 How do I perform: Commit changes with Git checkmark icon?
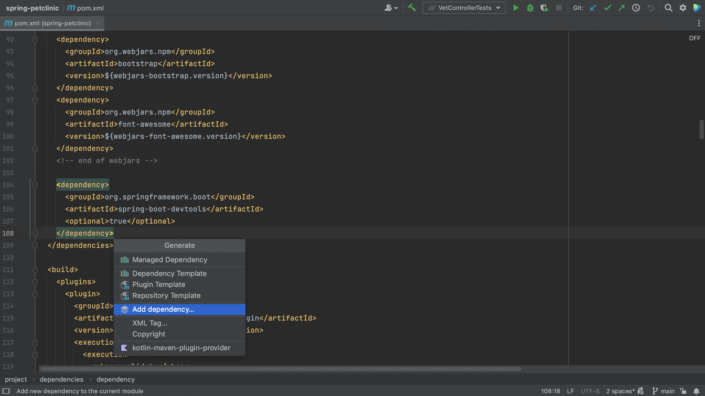point(607,8)
